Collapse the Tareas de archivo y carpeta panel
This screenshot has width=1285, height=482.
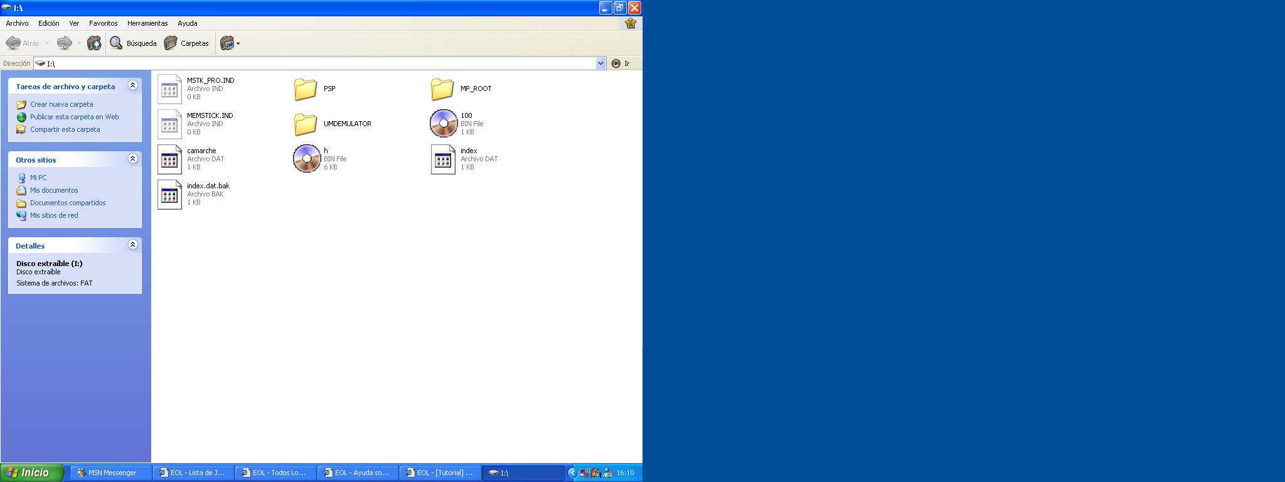point(132,85)
